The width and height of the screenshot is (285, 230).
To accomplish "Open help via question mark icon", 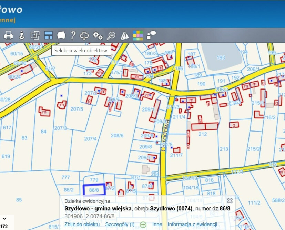I will pos(73,35).
